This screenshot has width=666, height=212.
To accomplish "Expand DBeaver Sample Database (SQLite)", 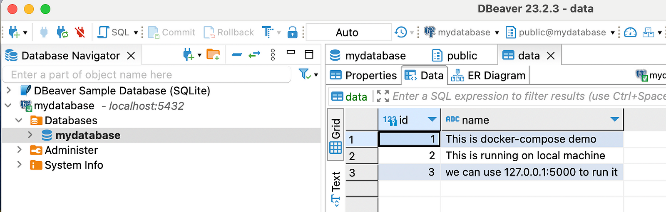I will pyautogui.click(x=9, y=90).
